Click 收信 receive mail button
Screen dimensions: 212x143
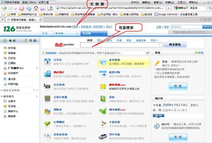click(9, 40)
